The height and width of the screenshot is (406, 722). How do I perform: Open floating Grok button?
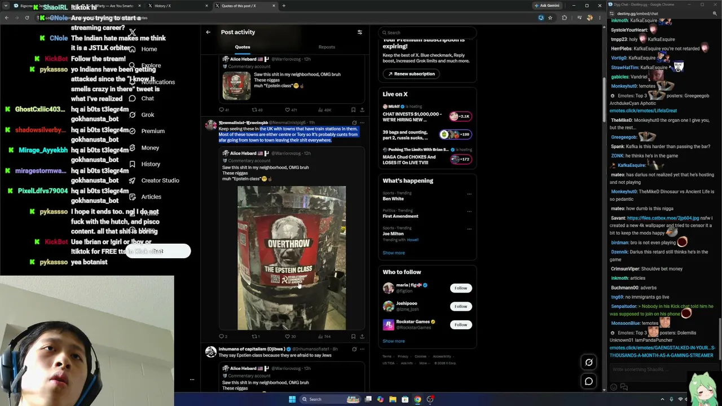pos(589,363)
